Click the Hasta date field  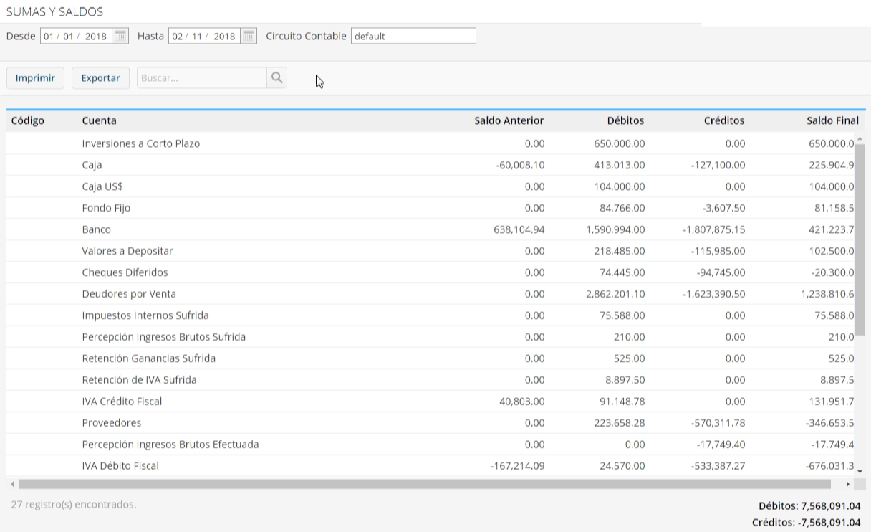(x=203, y=36)
